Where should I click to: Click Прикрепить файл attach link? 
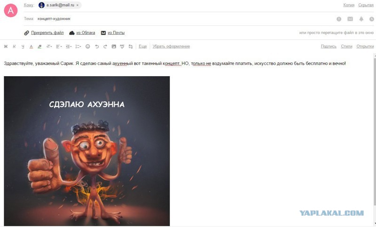pyautogui.click(x=47, y=33)
